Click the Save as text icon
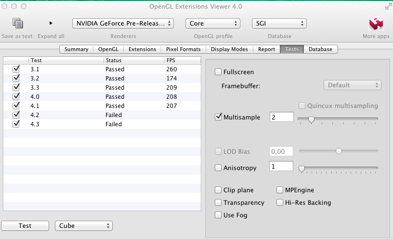Image resolution: width=393 pixels, height=239 pixels. pyautogui.click(x=17, y=23)
